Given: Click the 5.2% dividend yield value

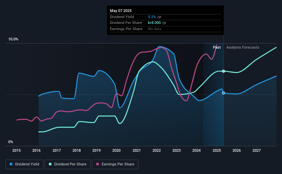Looking at the screenshot, I should click(152, 17).
